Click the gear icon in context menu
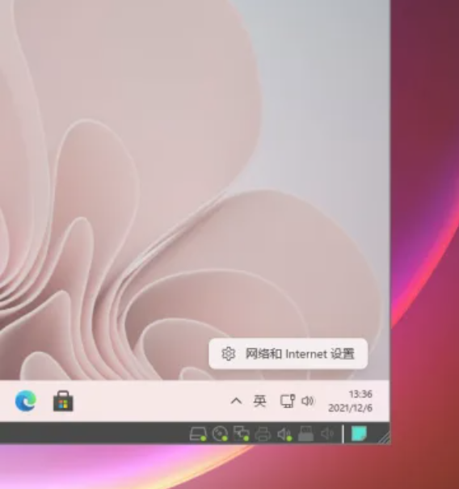This screenshot has height=489, width=459. pyautogui.click(x=228, y=354)
